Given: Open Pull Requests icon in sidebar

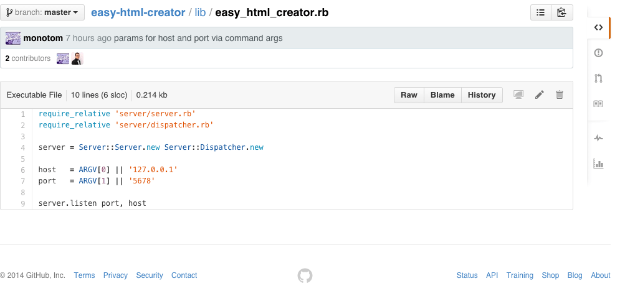Looking at the screenshot, I should click(x=598, y=78).
